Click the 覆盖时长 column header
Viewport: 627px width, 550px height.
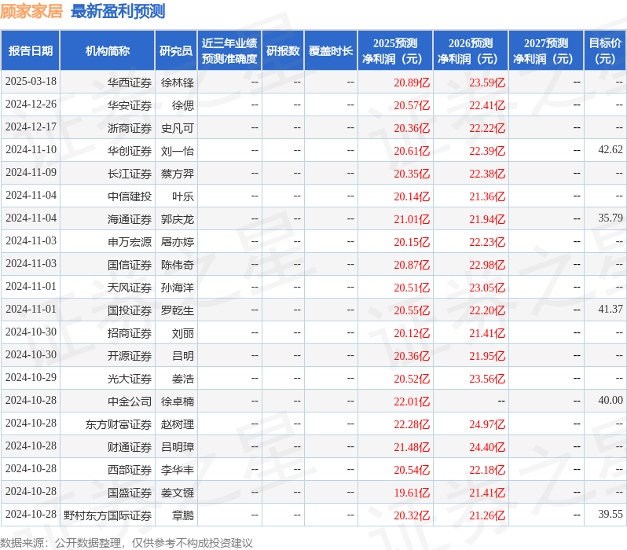(331, 51)
